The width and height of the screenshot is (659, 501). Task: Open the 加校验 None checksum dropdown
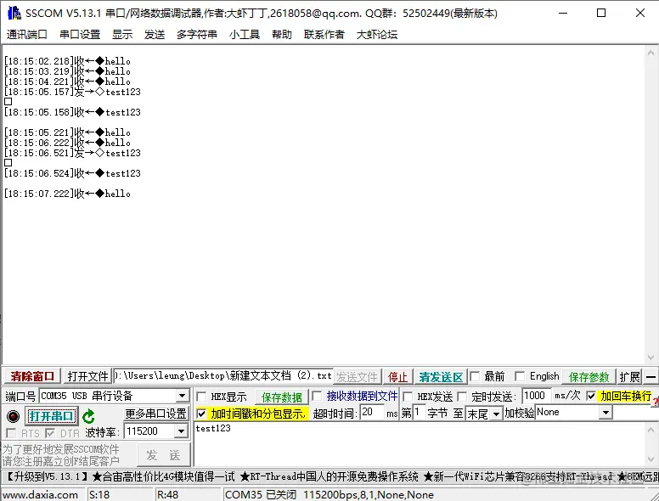605,413
